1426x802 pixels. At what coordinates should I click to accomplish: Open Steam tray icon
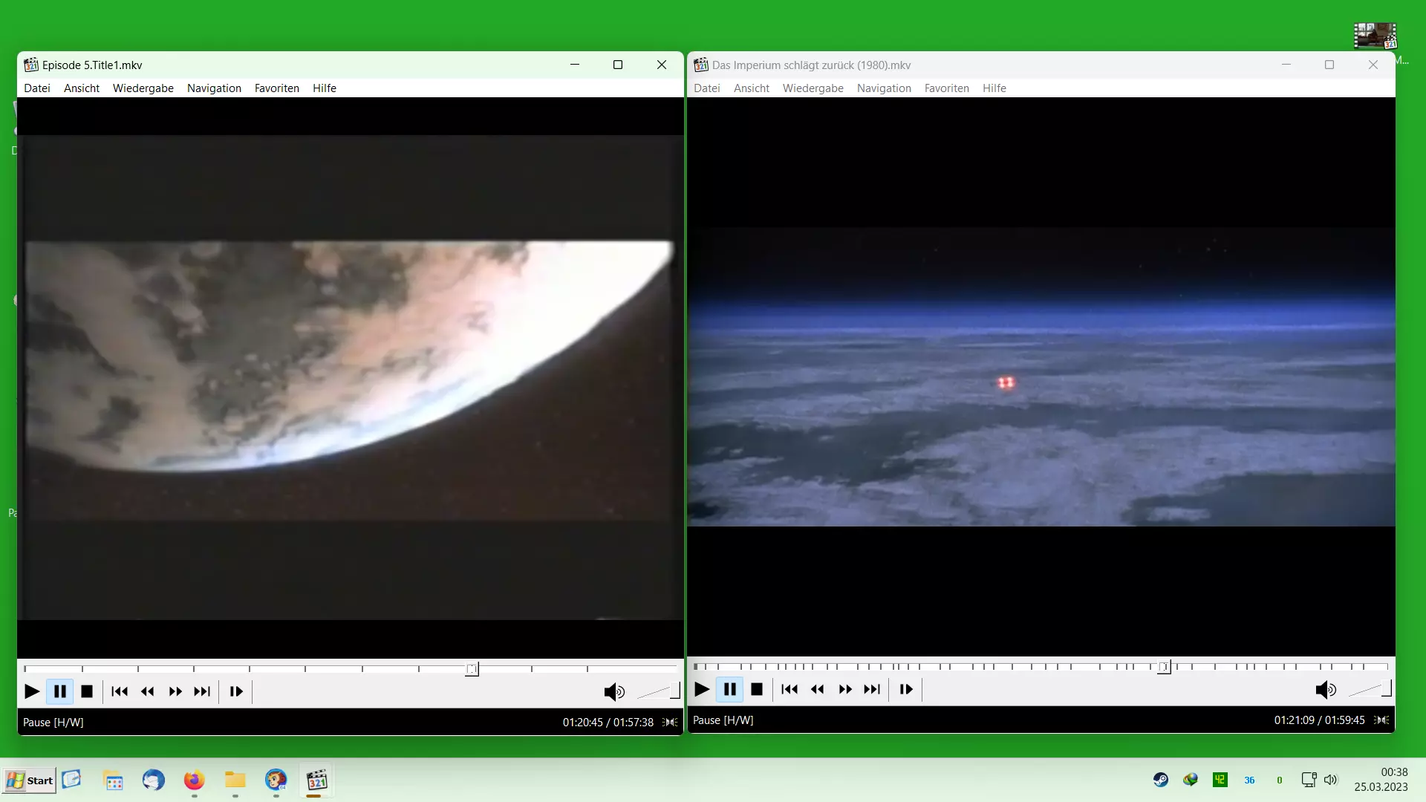pyautogui.click(x=1161, y=780)
